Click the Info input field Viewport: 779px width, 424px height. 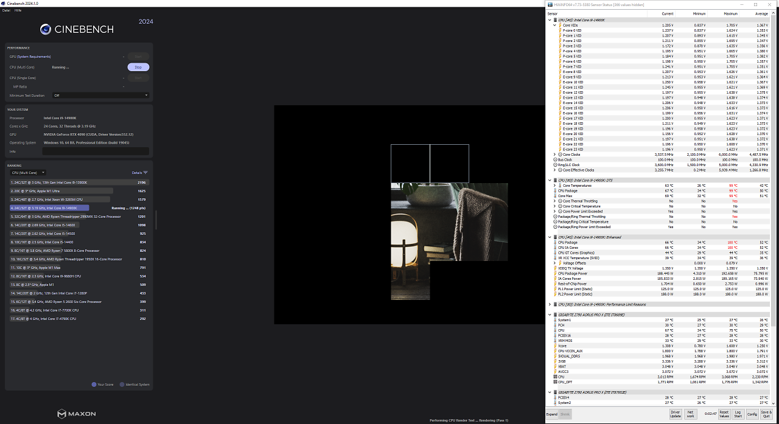click(96, 151)
